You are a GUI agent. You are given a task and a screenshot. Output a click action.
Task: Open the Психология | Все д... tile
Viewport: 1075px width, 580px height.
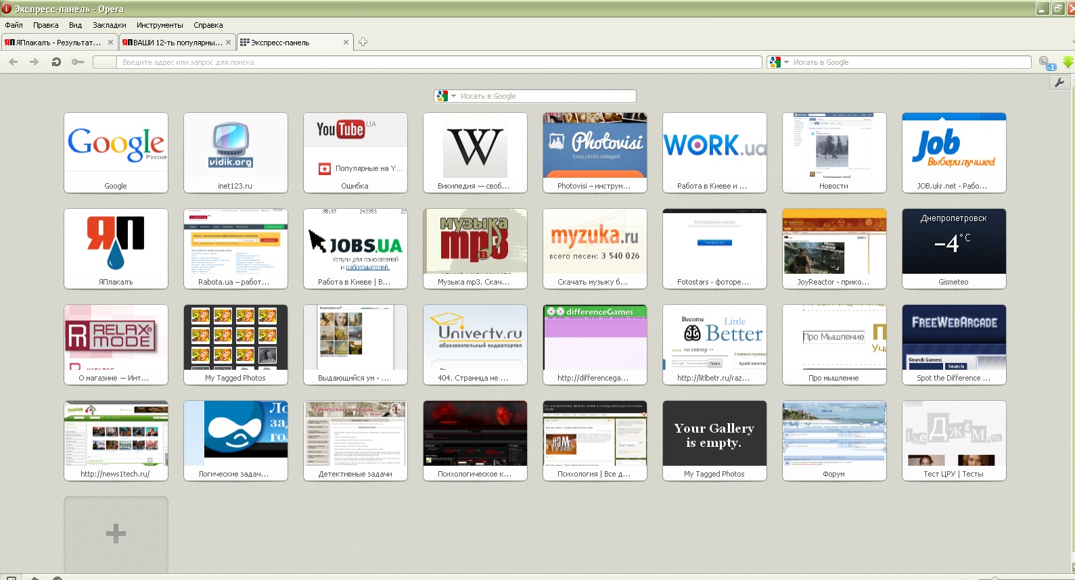(x=595, y=441)
